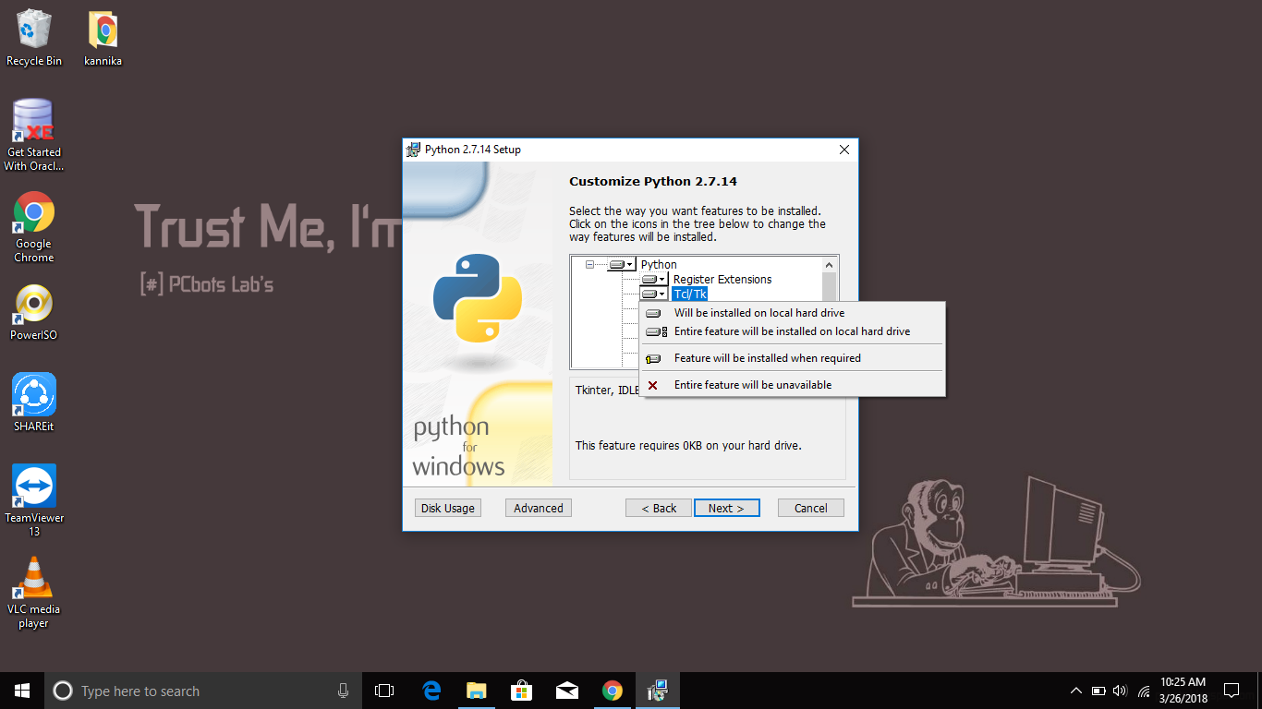Launch VLC media player shortcut
The height and width of the screenshot is (709, 1262).
tap(34, 592)
